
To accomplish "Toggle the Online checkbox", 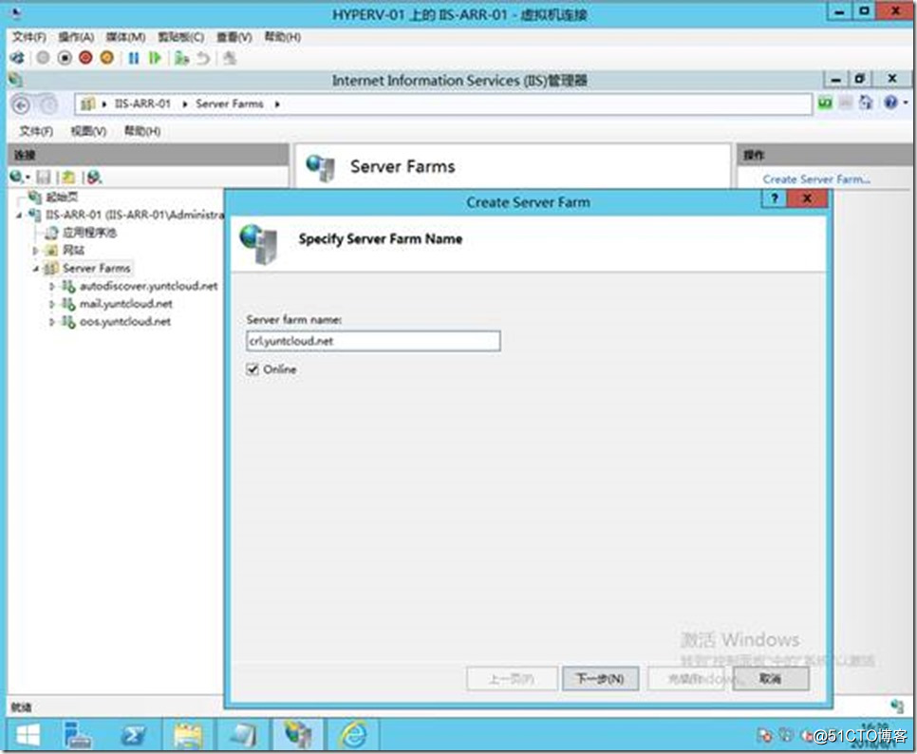I will (253, 369).
